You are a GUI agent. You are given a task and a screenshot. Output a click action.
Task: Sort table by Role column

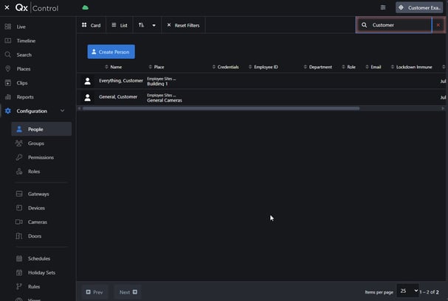pos(348,67)
